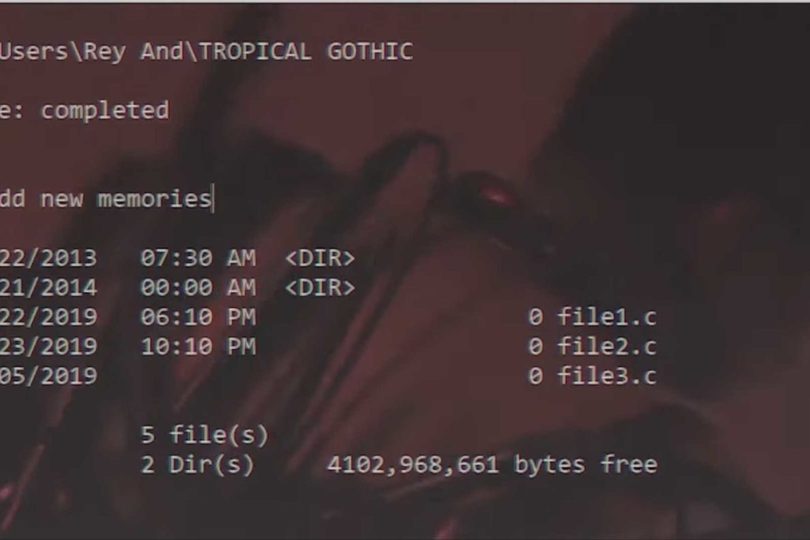The image size is (810, 540).
Task: Open the <DIR> entry dated 2013
Action: pos(320,258)
